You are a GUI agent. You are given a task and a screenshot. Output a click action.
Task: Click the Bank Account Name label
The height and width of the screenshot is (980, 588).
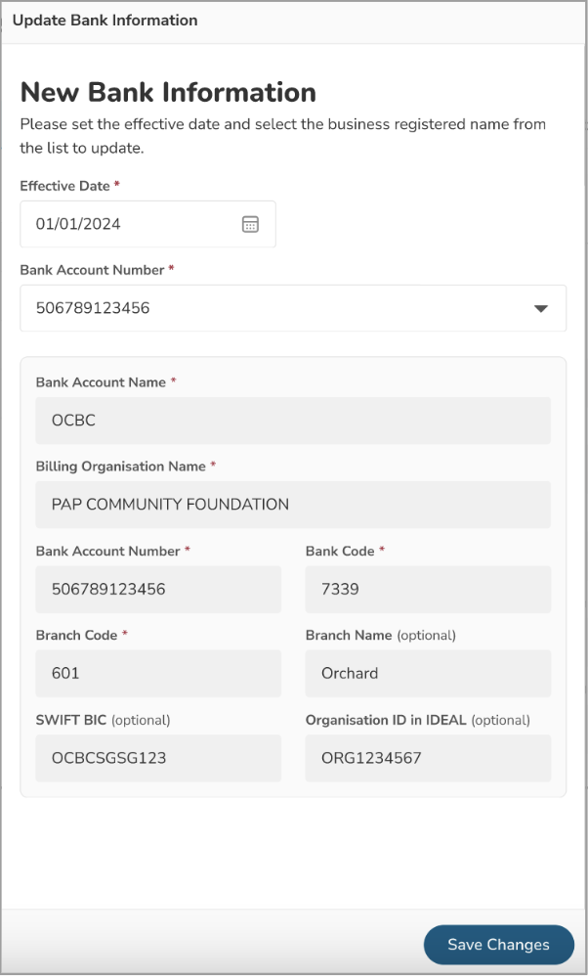point(101,382)
